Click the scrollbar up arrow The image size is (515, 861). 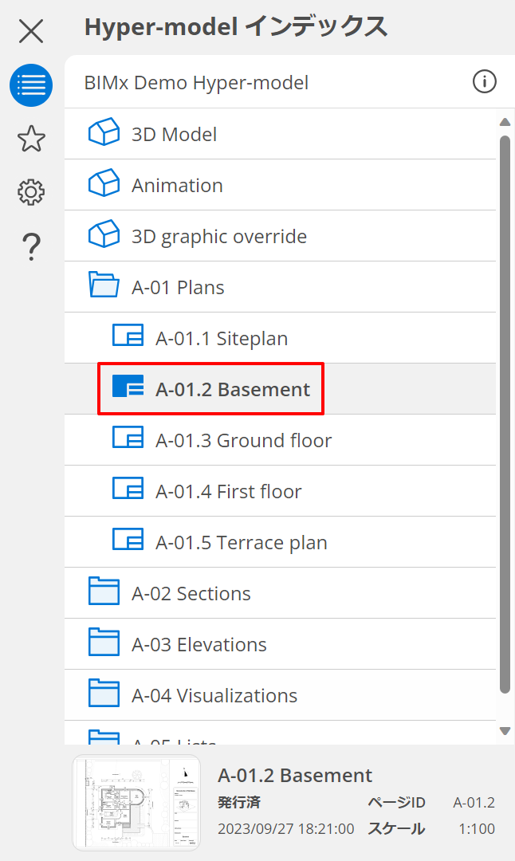click(x=504, y=122)
